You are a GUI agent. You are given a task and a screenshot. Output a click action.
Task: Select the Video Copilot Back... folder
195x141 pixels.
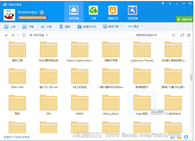coord(80,51)
